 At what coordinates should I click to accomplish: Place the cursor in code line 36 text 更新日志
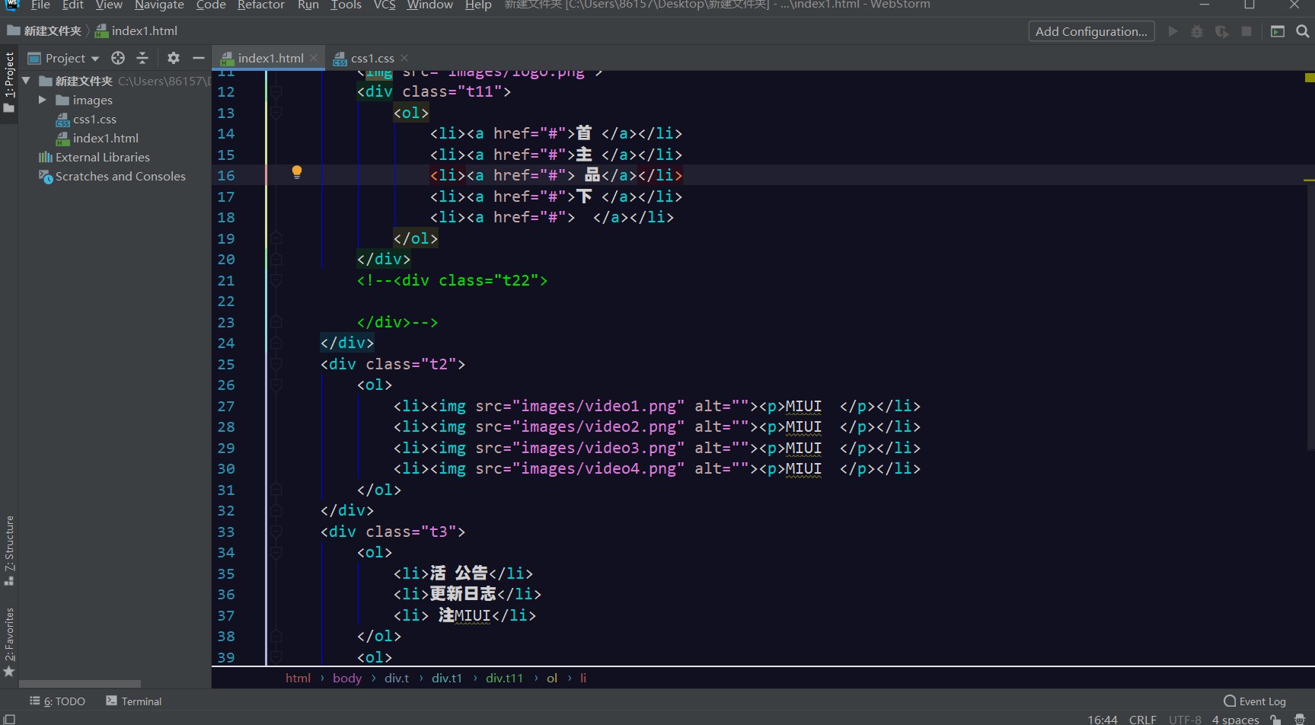[x=463, y=594]
